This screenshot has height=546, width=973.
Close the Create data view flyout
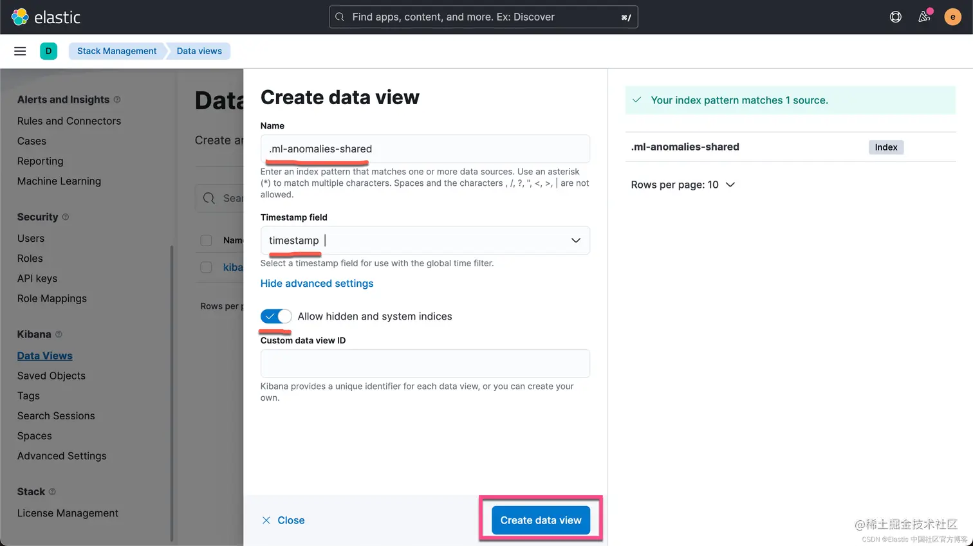coord(283,520)
